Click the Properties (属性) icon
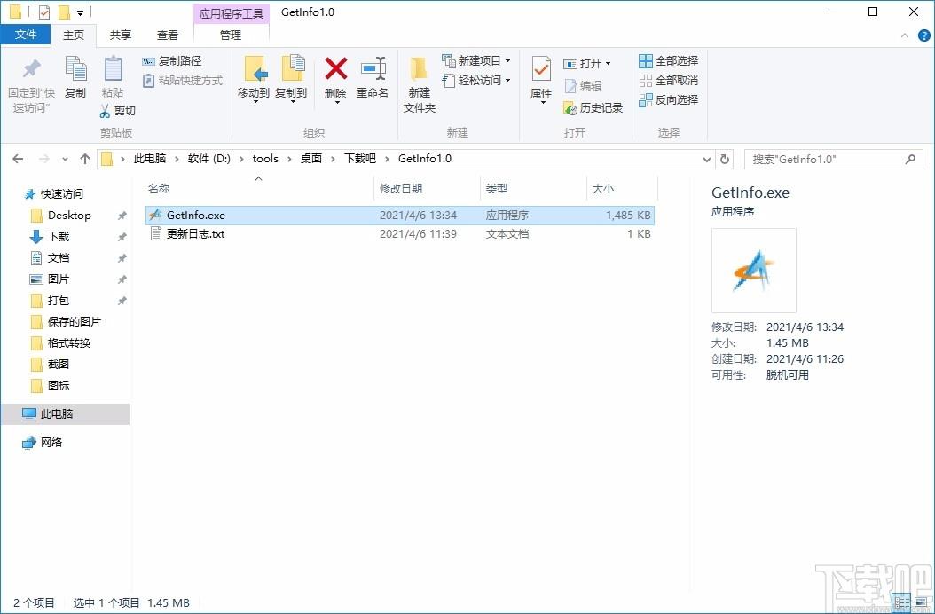The width and height of the screenshot is (935, 614). point(541,70)
